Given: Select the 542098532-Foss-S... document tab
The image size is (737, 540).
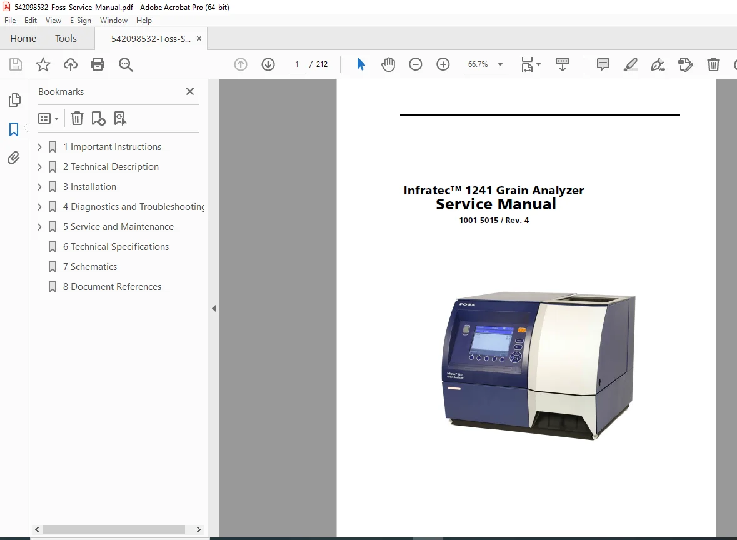Looking at the screenshot, I should pos(151,39).
